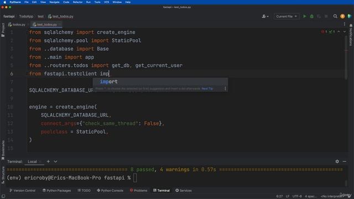Screen dimensions: 354x199
Task: Open the code-with-me user dropdown
Action: 265,16
